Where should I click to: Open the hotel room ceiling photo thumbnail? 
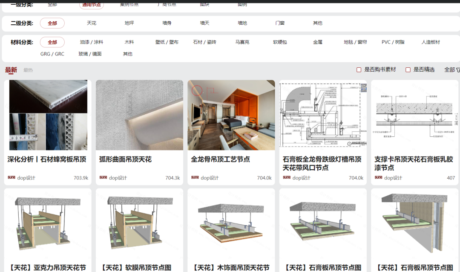[x=231, y=115]
